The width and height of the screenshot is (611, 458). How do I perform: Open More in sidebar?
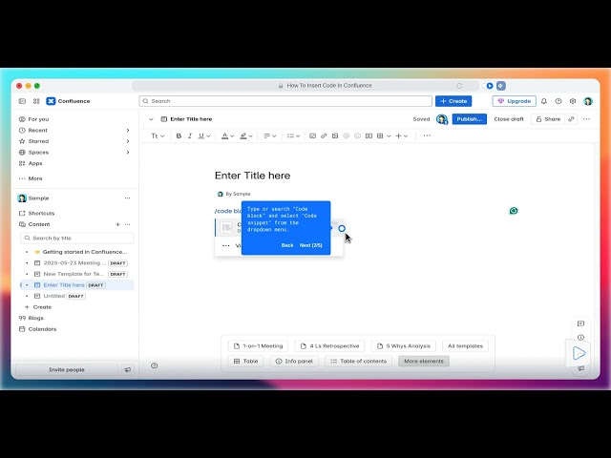tap(35, 178)
